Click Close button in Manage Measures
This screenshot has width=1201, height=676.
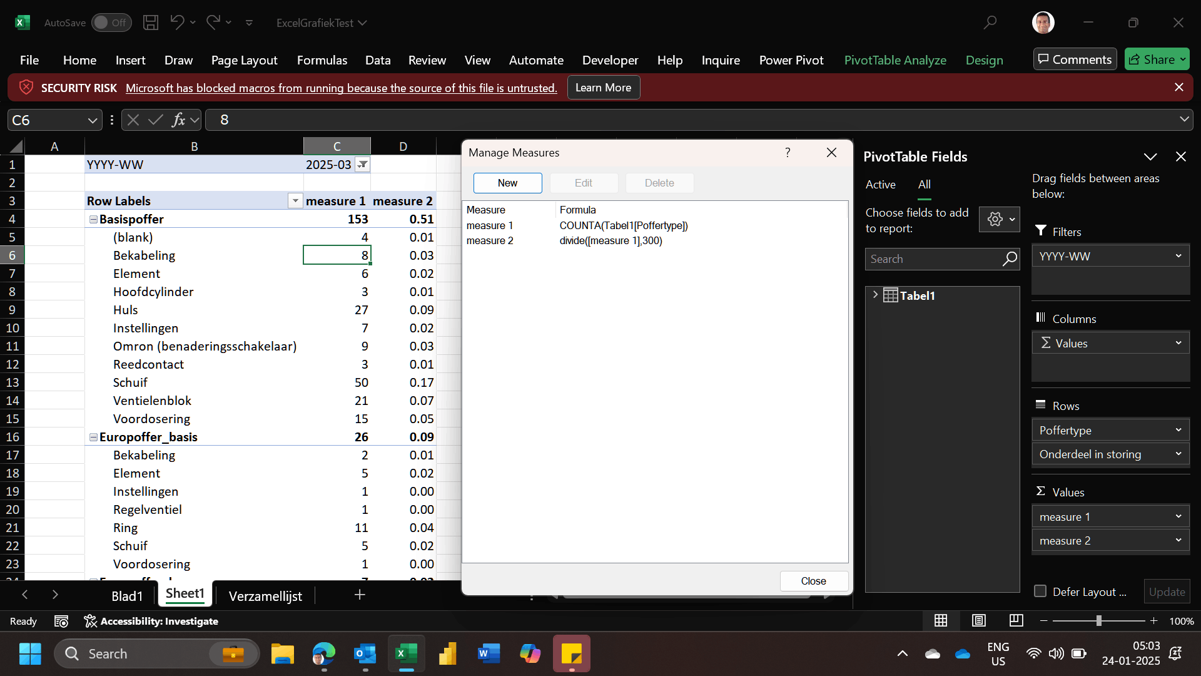(x=813, y=581)
